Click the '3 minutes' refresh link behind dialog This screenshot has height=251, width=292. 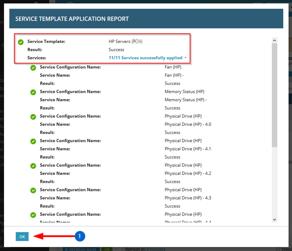coord(156,249)
